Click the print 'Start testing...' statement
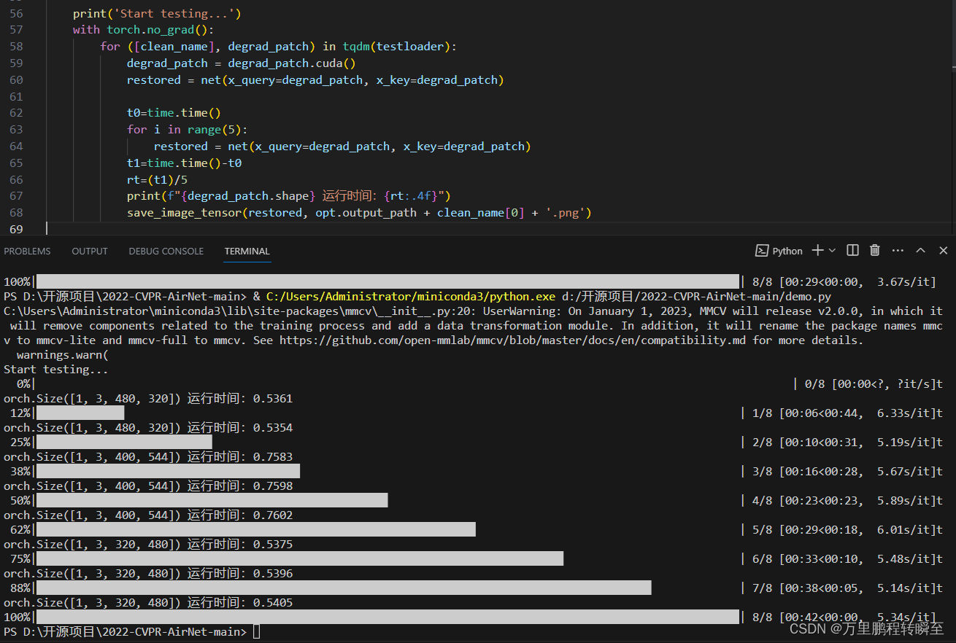The width and height of the screenshot is (956, 643). [157, 14]
